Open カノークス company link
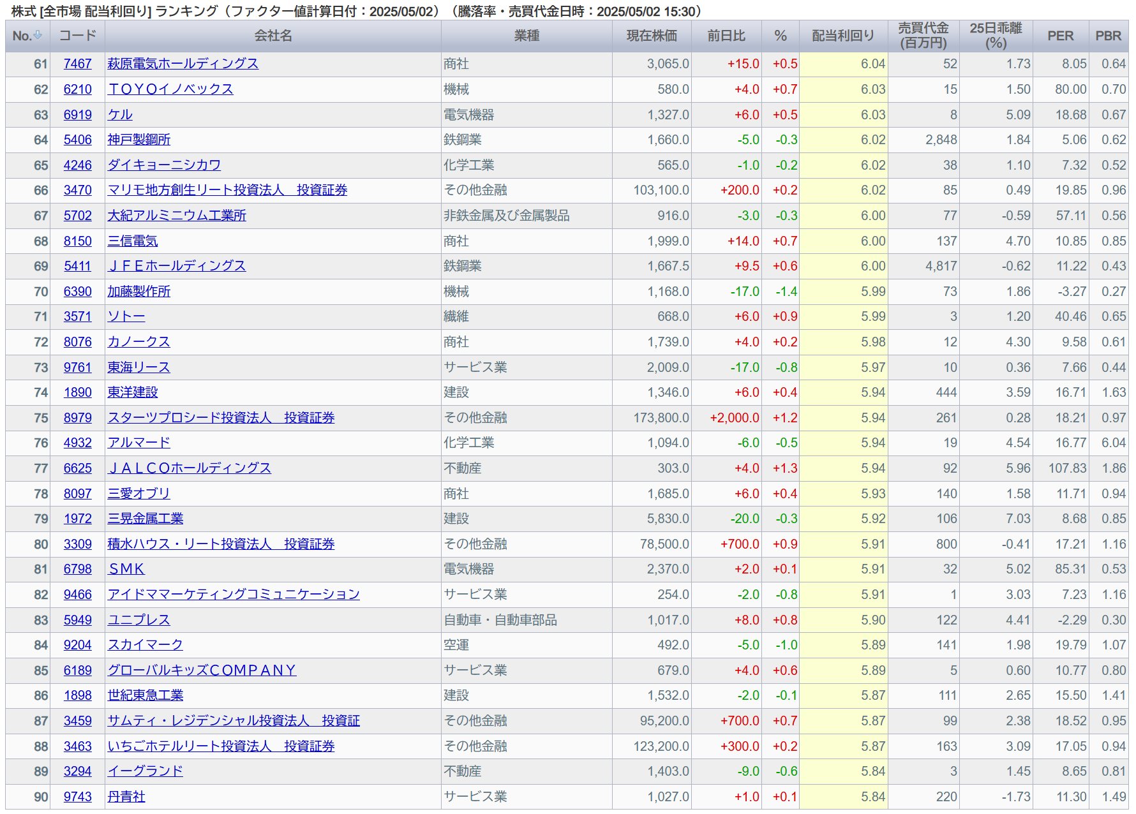 139,342
